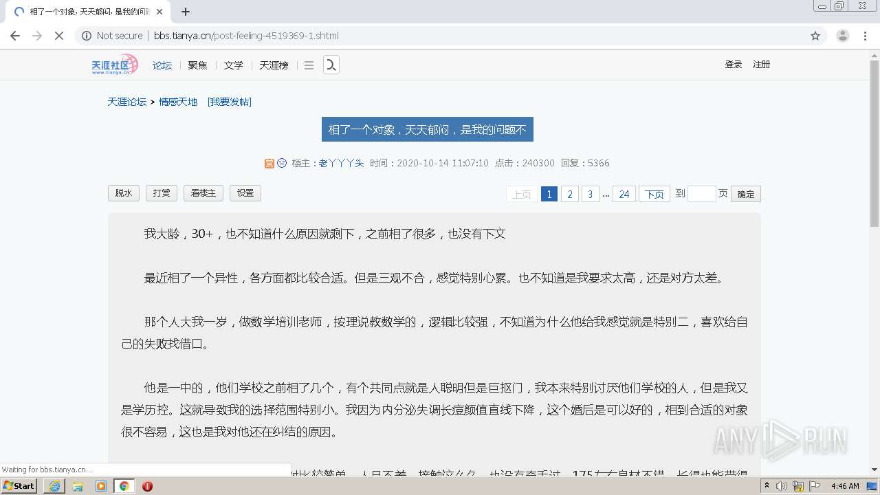The height and width of the screenshot is (495, 880).
Task: Click the 回复：5366 reply count text
Action: (585, 163)
